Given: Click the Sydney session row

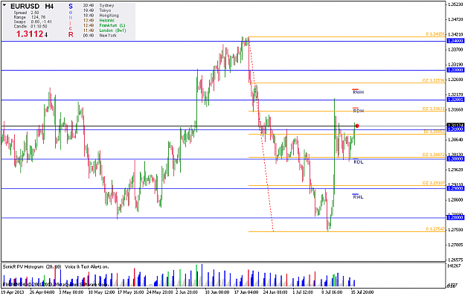Looking at the screenshot, I should pyautogui.click(x=98, y=5).
